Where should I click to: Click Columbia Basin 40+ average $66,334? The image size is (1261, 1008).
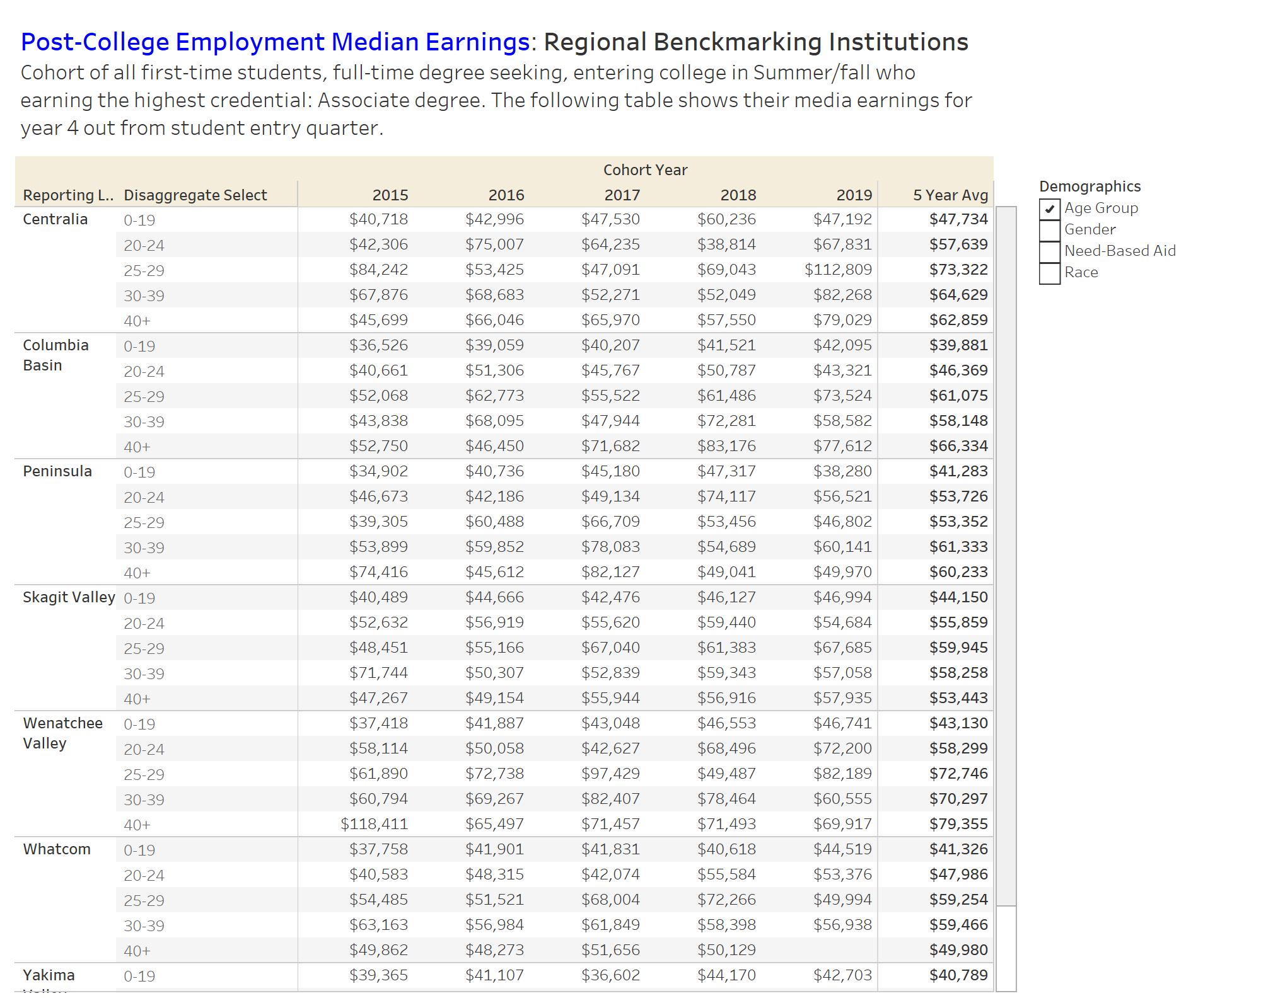pyautogui.click(x=958, y=446)
